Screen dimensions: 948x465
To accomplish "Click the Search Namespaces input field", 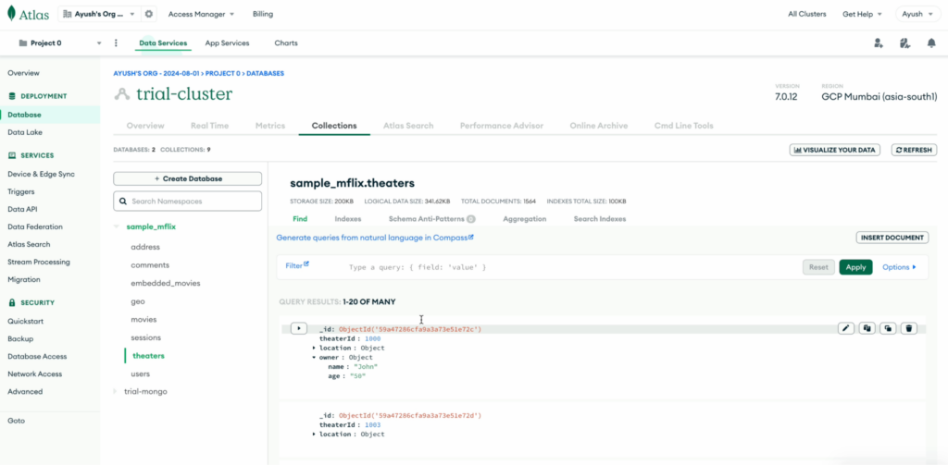I will 187,202.
